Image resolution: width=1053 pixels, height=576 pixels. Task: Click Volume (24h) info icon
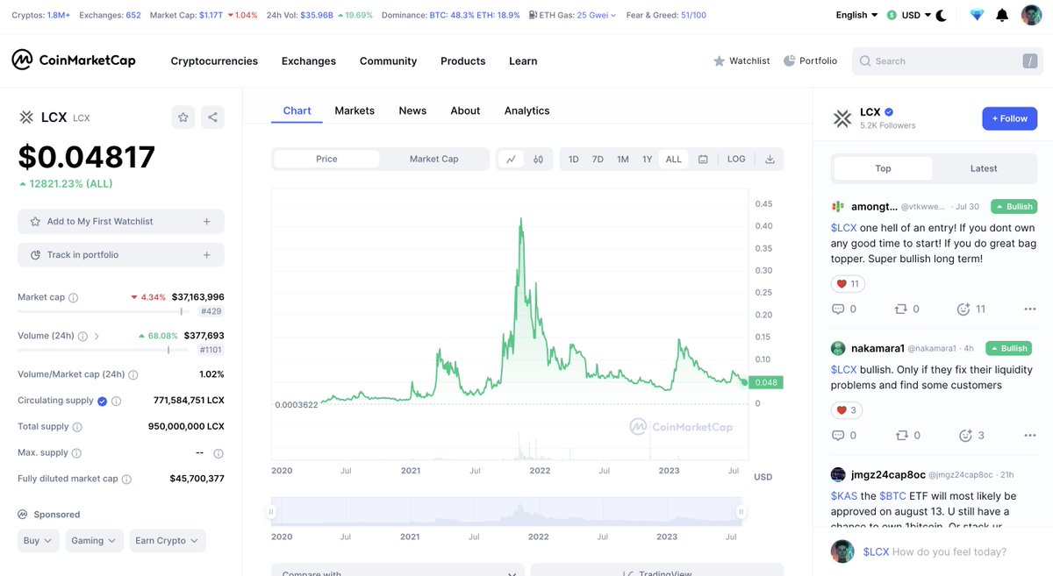[x=82, y=336]
